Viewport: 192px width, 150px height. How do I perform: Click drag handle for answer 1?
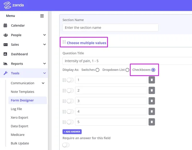click(64, 80)
